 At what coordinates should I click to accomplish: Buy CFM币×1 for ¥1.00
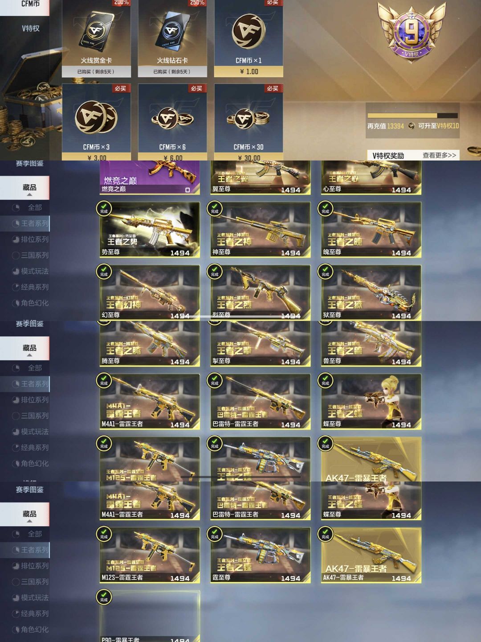coord(249,71)
